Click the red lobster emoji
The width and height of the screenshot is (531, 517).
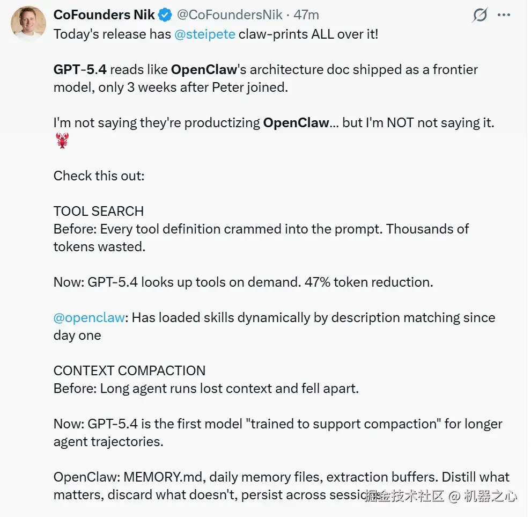click(62, 141)
